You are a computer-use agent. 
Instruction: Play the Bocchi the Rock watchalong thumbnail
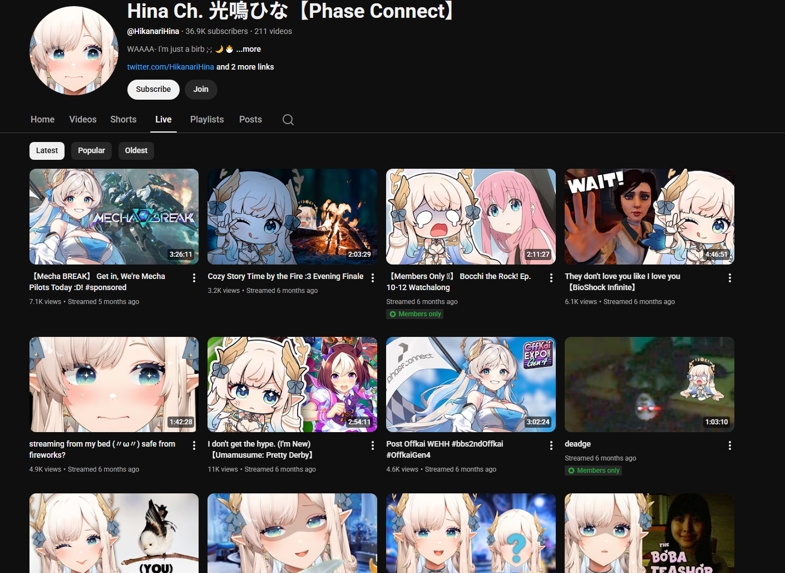[x=471, y=217]
